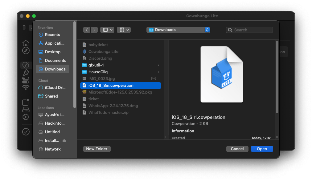Screen dimensions: 312x181
Task: Go forward with the right chevron button
Action: click(94, 30)
